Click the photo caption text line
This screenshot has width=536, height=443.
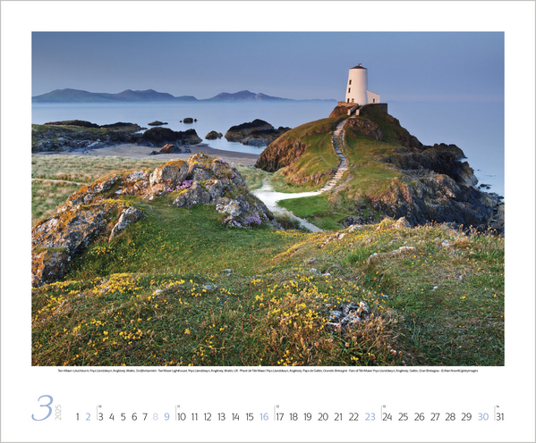pyautogui.click(x=268, y=371)
